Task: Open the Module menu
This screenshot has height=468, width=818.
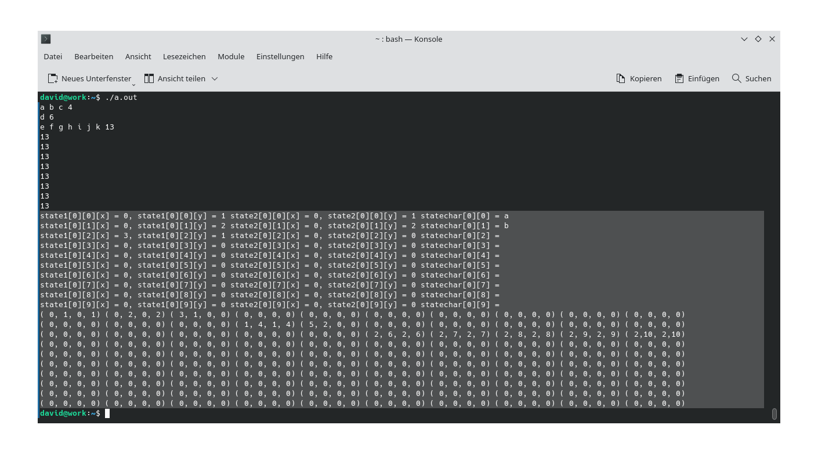Action: click(x=231, y=56)
